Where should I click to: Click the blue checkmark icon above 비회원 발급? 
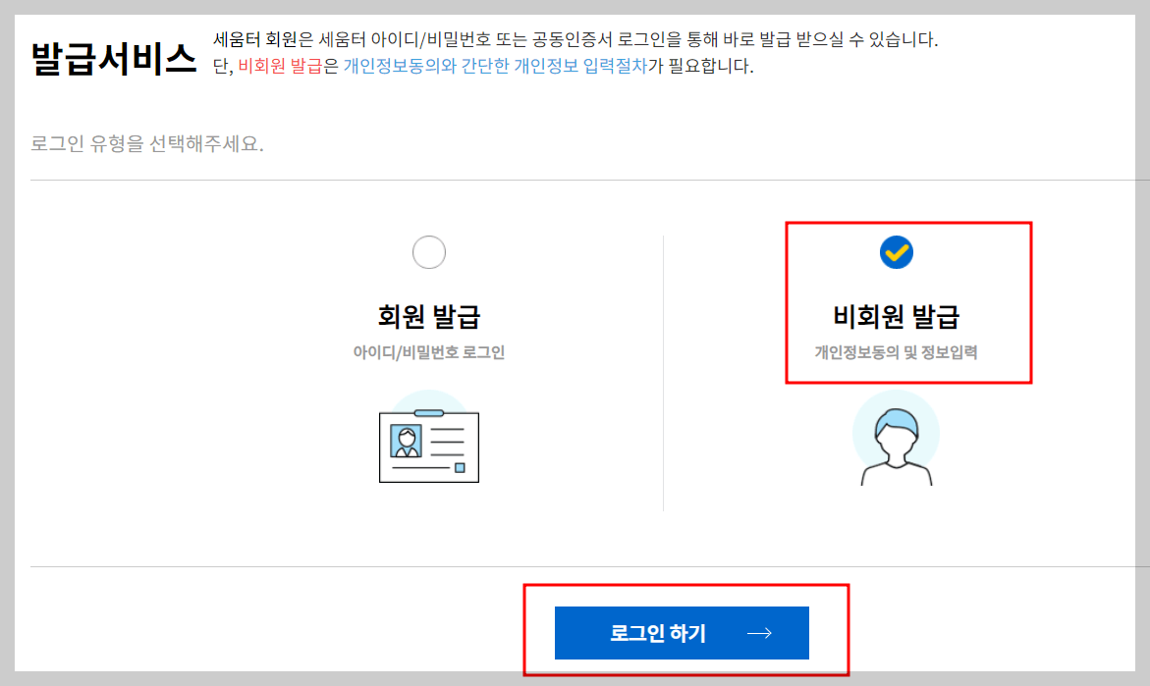pyautogui.click(x=896, y=252)
